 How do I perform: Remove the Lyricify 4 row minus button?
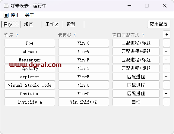(x=166, y=102)
